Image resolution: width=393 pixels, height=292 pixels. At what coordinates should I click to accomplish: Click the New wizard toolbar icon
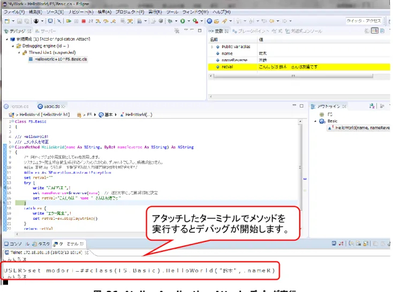(x=7, y=21)
